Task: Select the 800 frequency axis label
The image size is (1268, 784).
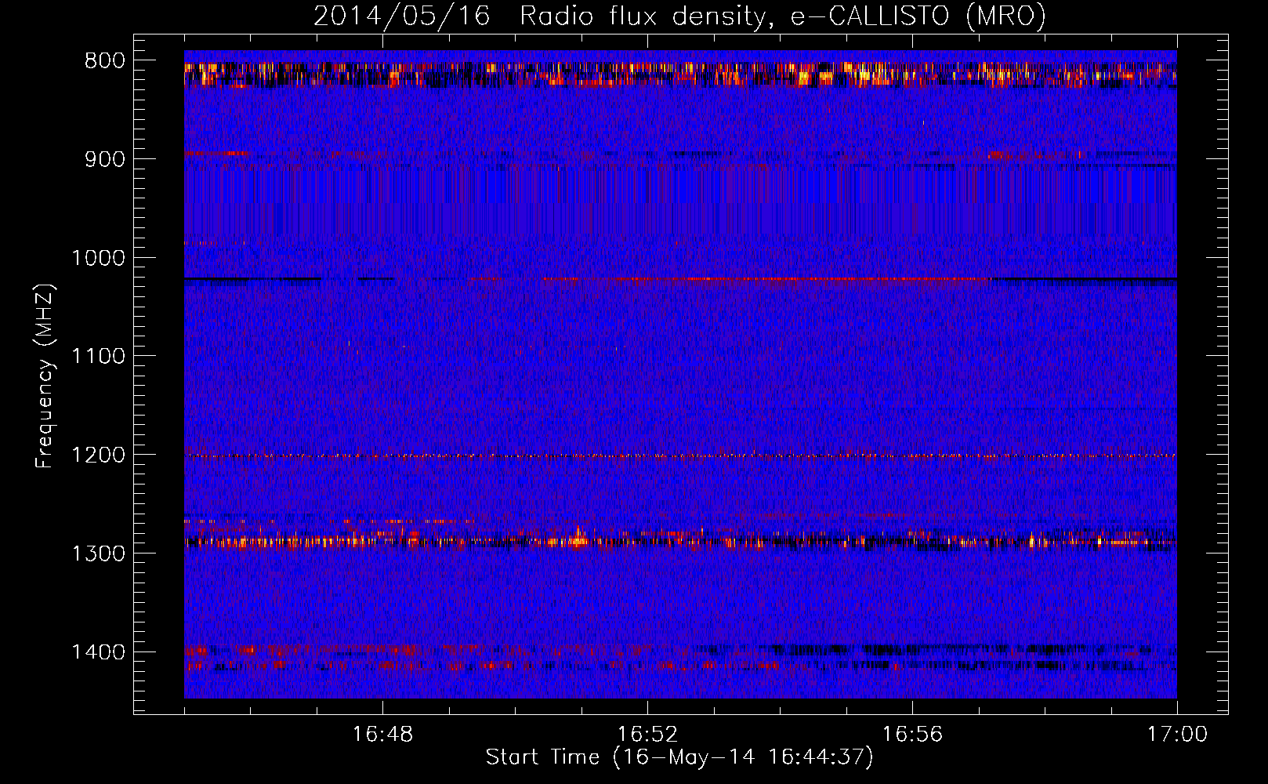Action: pos(105,61)
